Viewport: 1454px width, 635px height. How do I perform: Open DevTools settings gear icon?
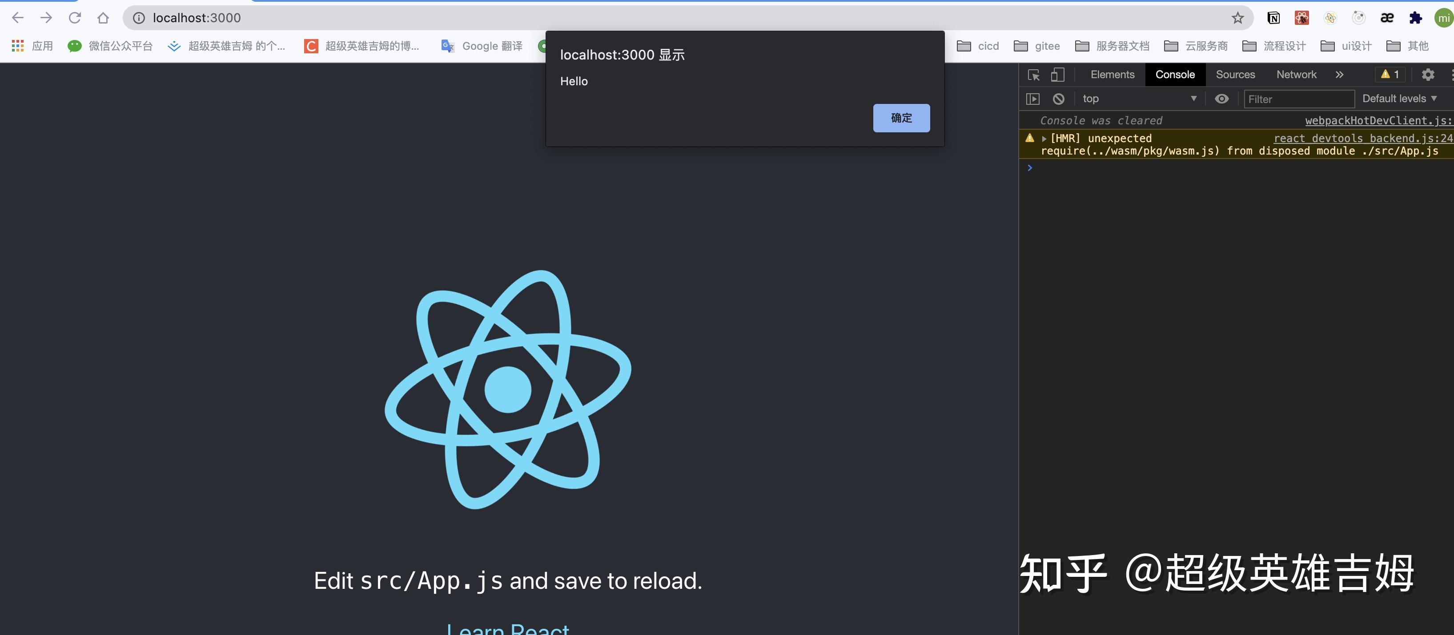coord(1427,74)
